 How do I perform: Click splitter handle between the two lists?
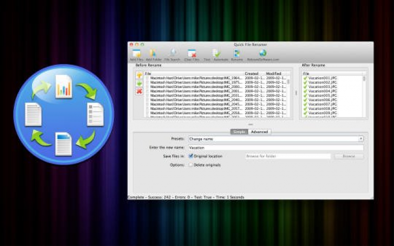pos(296,93)
